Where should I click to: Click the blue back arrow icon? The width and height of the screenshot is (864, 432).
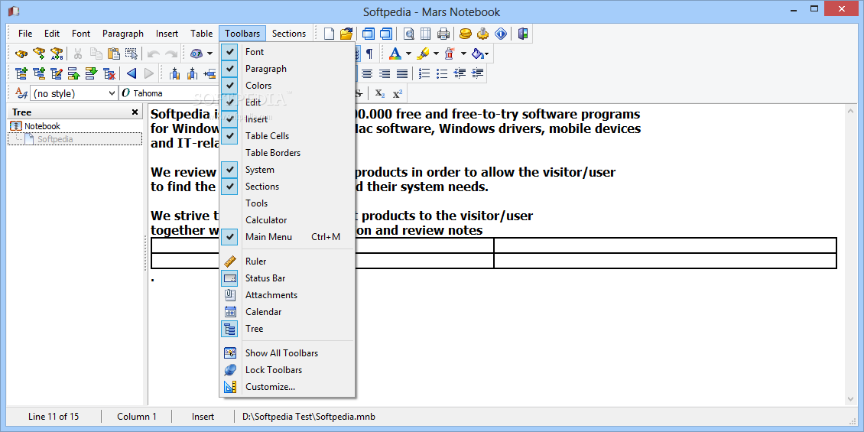[x=132, y=73]
